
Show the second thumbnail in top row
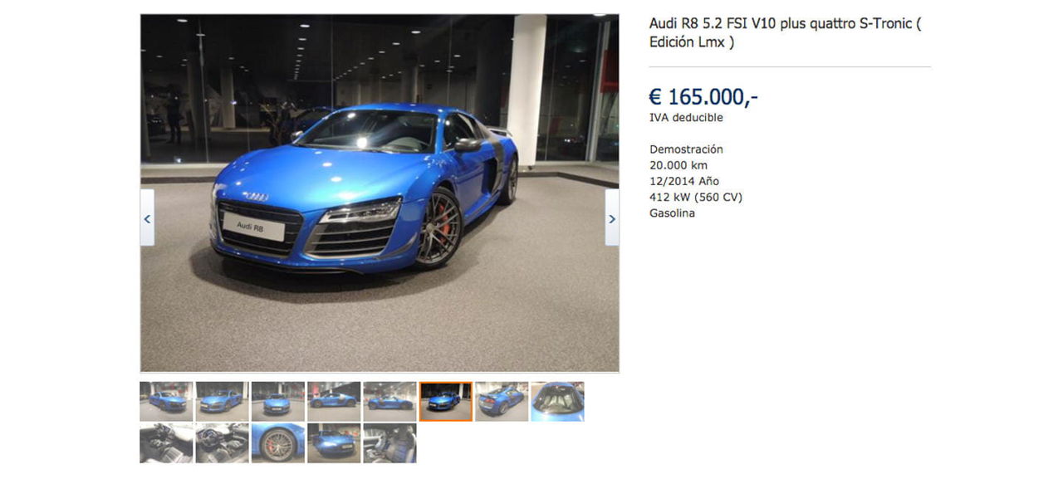point(223,402)
